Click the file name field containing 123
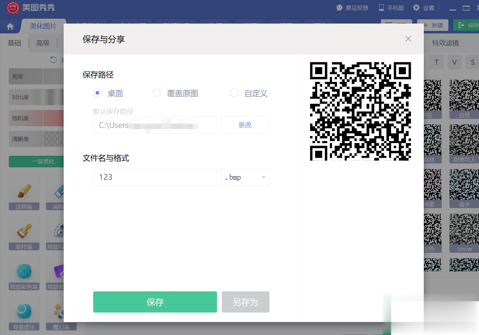This screenshot has width=479, height=335. click(155, 177)
